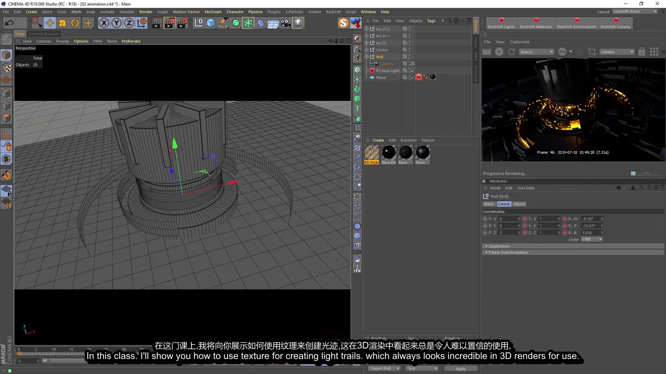Add a Cube primitive object
Screen dimensions: 666x374
coord(211,23)
